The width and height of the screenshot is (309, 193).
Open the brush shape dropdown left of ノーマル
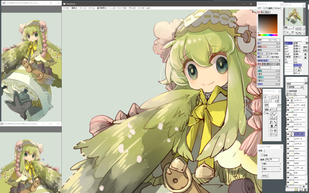click(x=263, y=40)
